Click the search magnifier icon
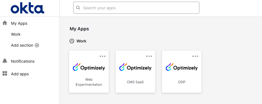This screenshot has height=104, width=262. 78,8
